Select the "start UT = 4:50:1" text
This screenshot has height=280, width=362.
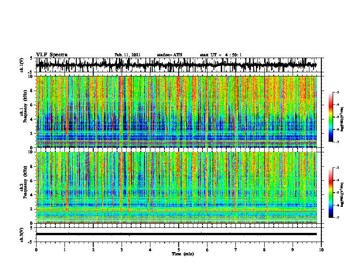tap(221, 55)
